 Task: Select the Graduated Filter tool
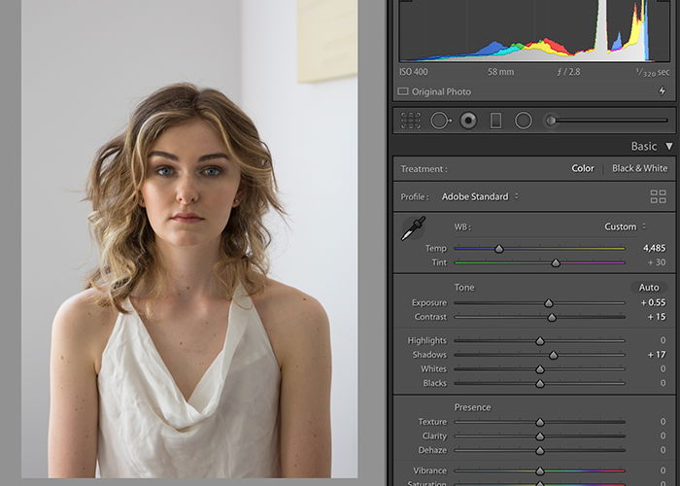pos(495,121)
